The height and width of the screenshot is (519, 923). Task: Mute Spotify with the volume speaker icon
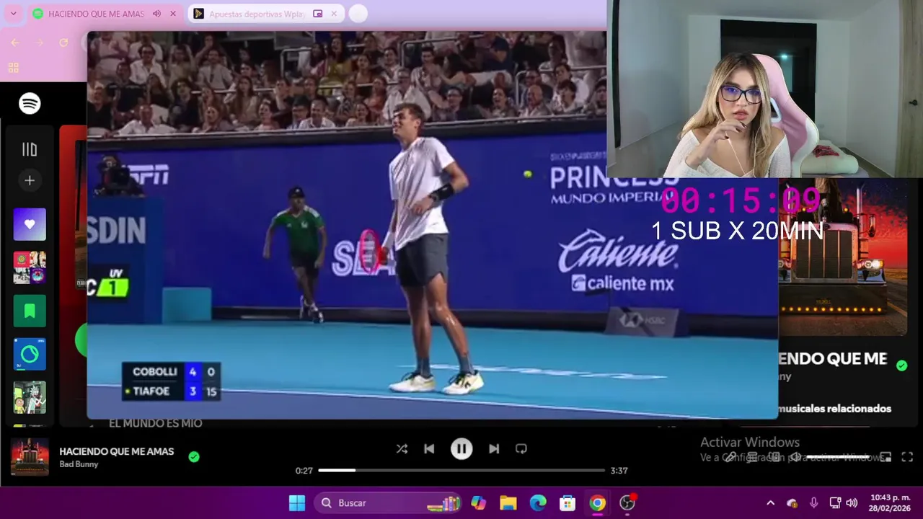pos(796,457)
